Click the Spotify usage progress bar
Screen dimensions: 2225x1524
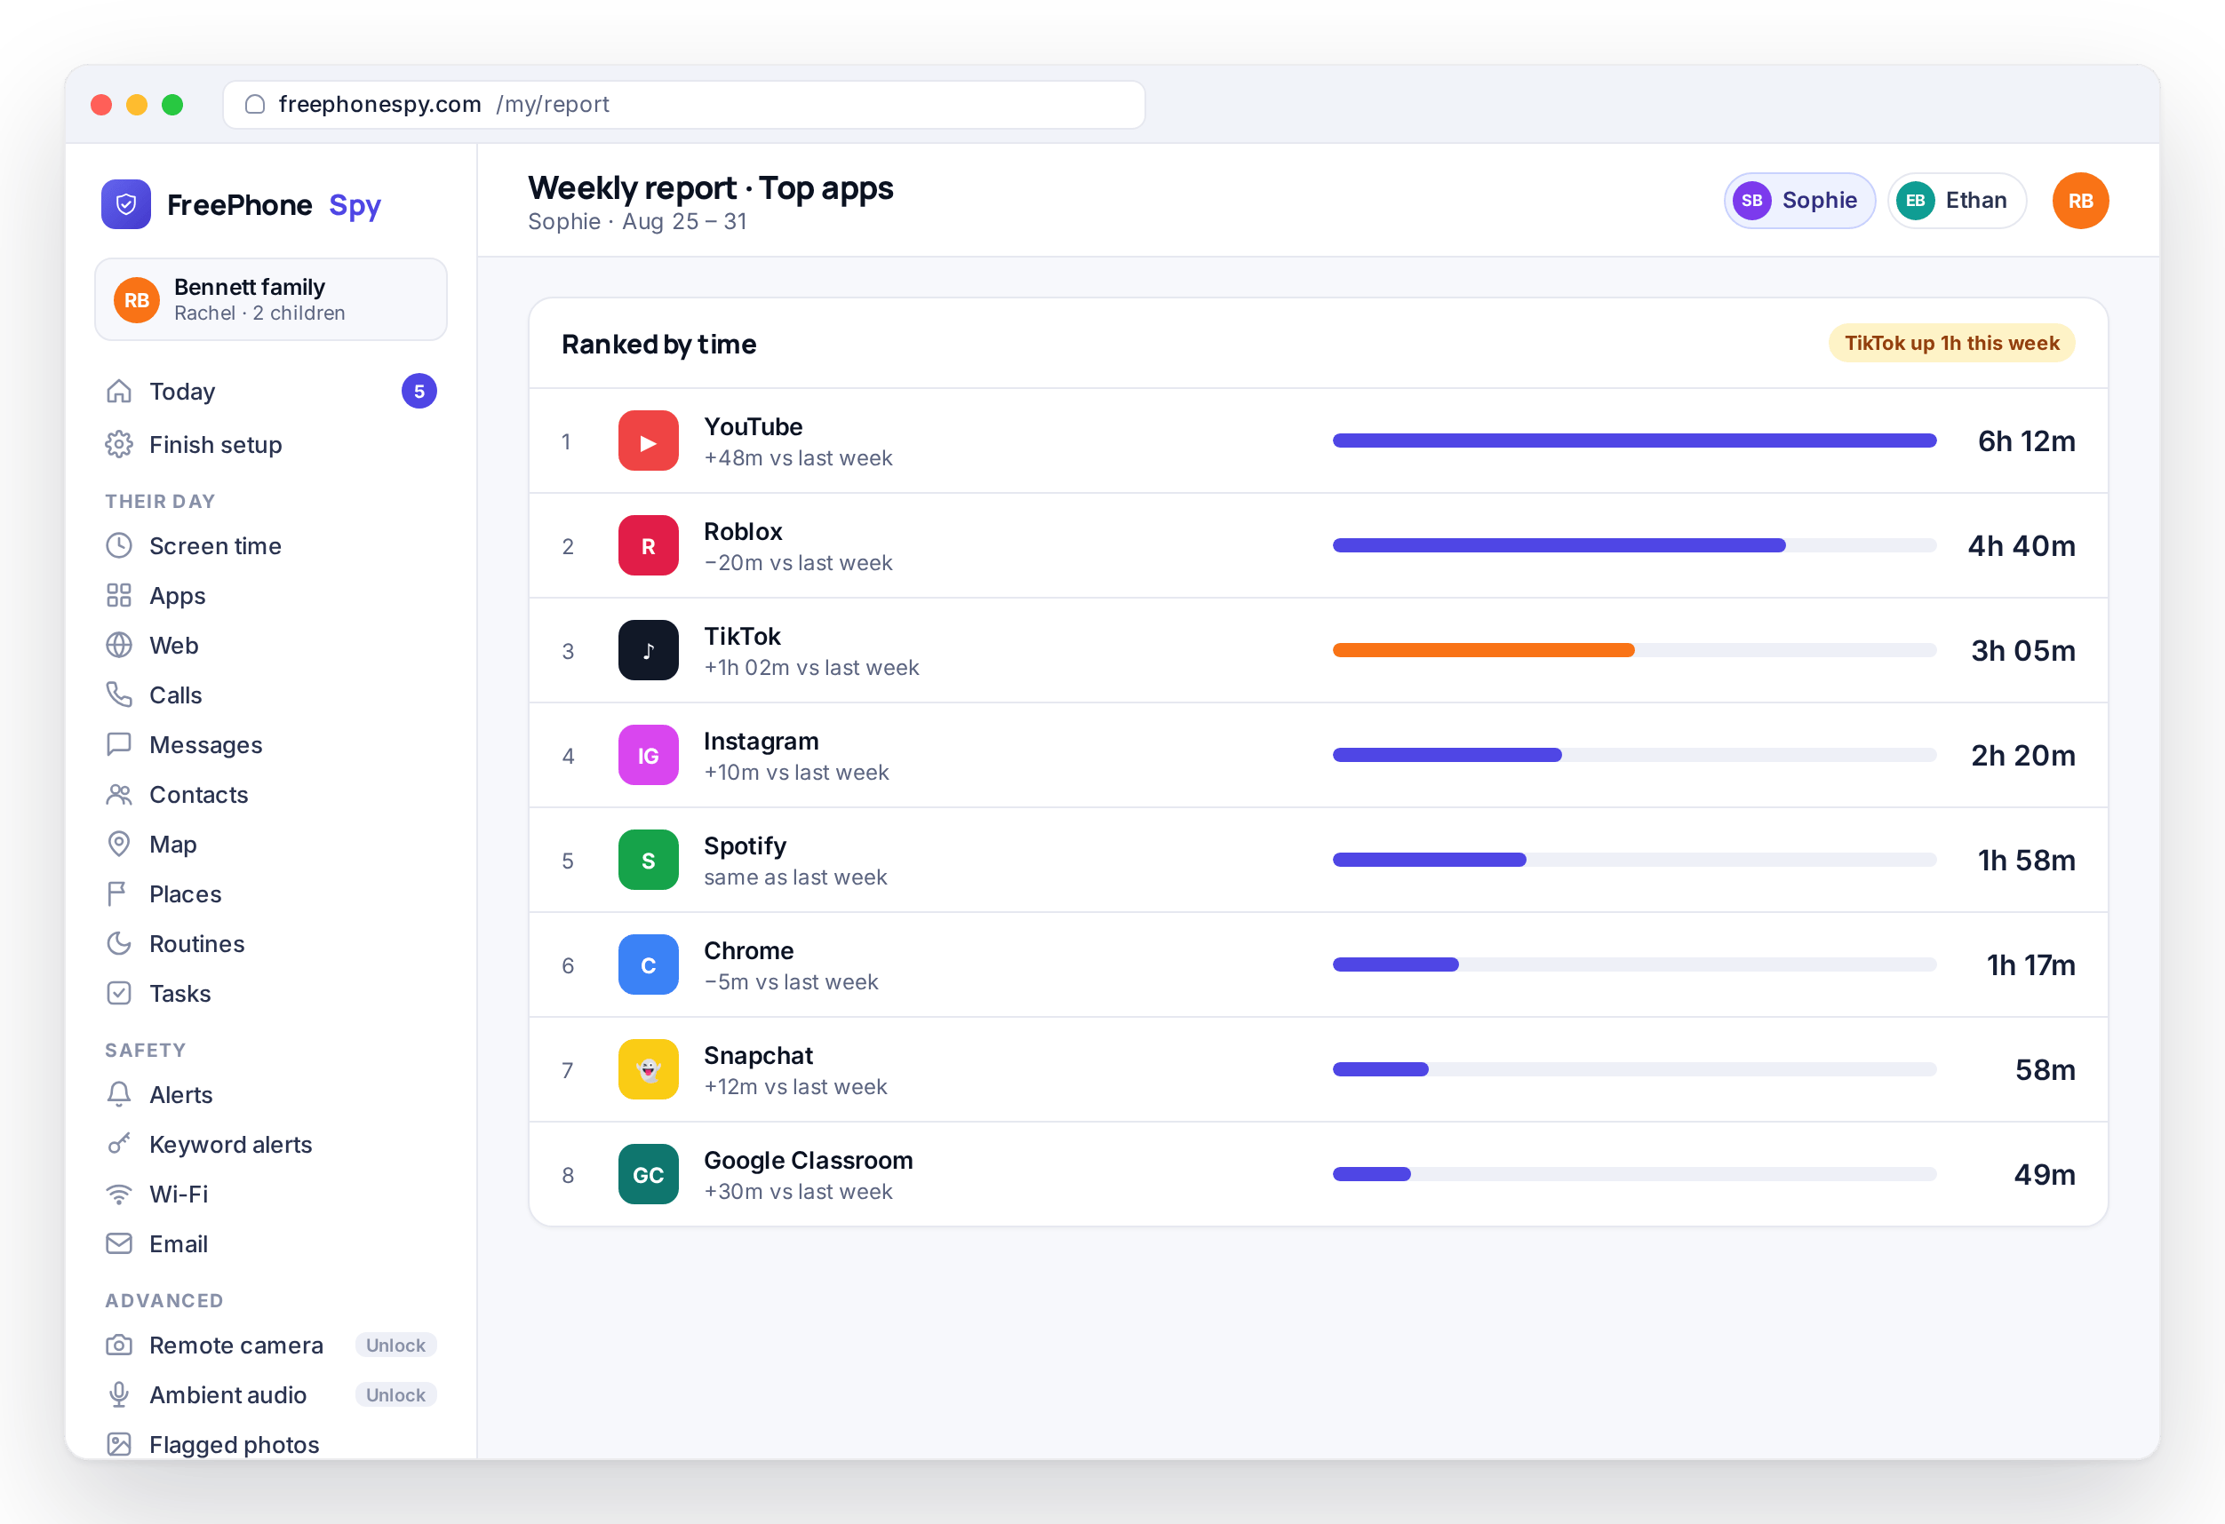pos(1634,860)
